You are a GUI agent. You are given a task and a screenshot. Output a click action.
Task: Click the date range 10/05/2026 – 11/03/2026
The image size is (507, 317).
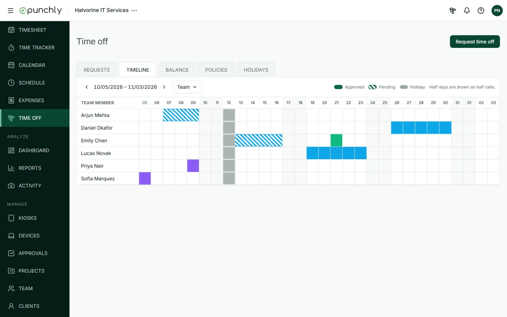125,87
